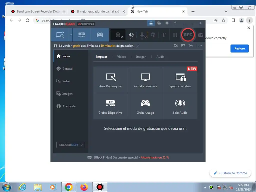The height and width of the screenshot is (192, 256).
Task: Bookmark the page with star icon
Action: 223,20
